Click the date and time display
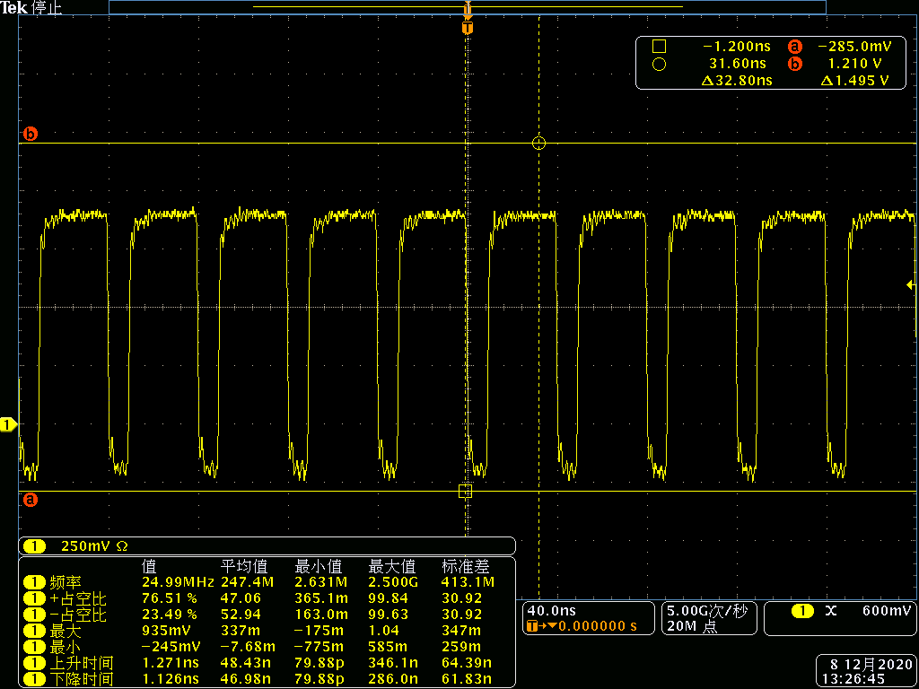This screenshot has height=689, width=919. [868, 671]
